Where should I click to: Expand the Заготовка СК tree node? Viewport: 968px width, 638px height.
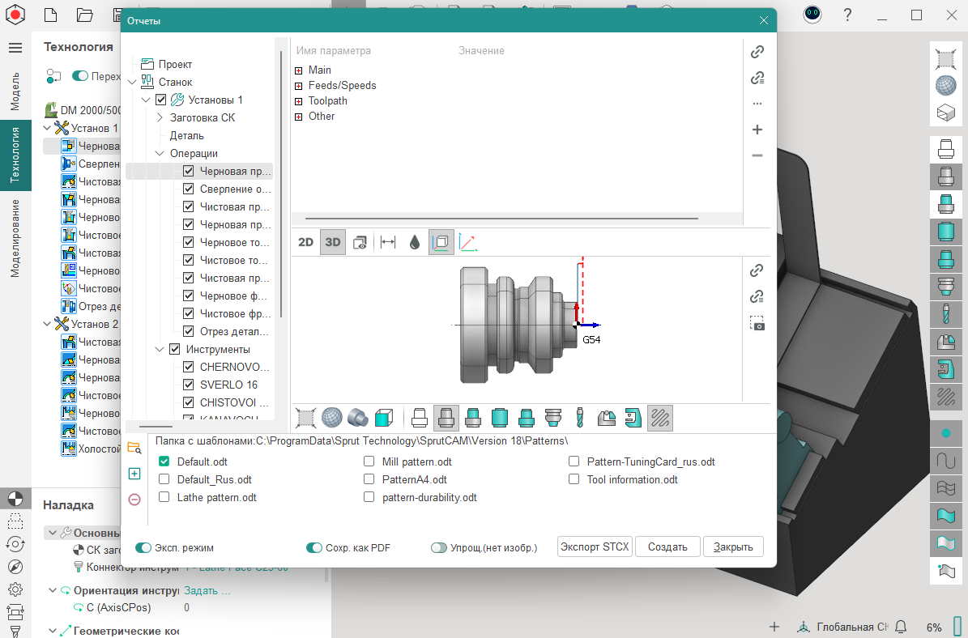[x=160, y=117]
